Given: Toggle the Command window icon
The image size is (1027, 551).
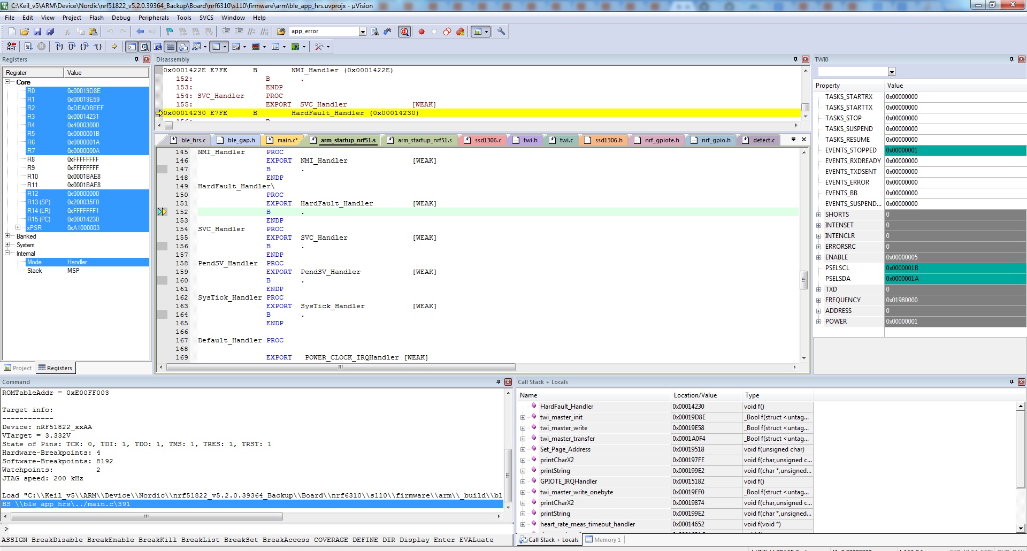Looking at the screenshot, I should (x=132, y=47).
